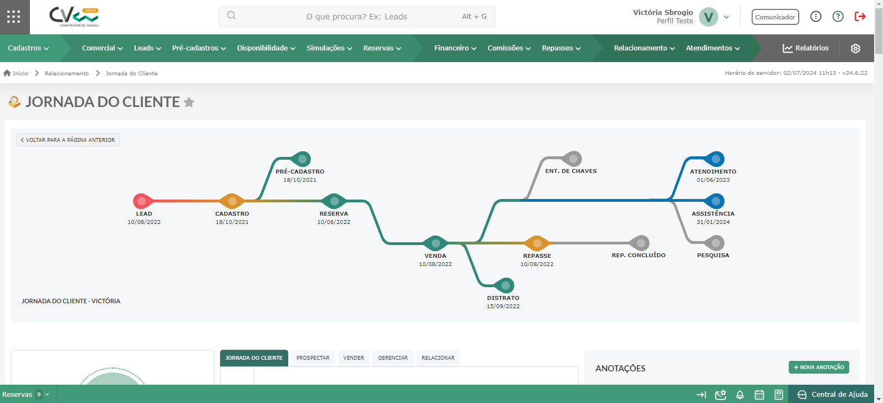Expand the Simulações menu

click(329, 48)
